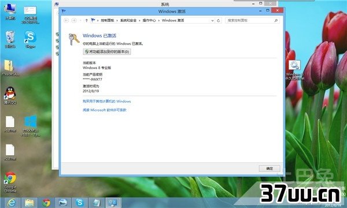The width and height of the screenshot is (347, 208).
Task: Open the read Microsoft software license terms link
Action: click(105, 110)
